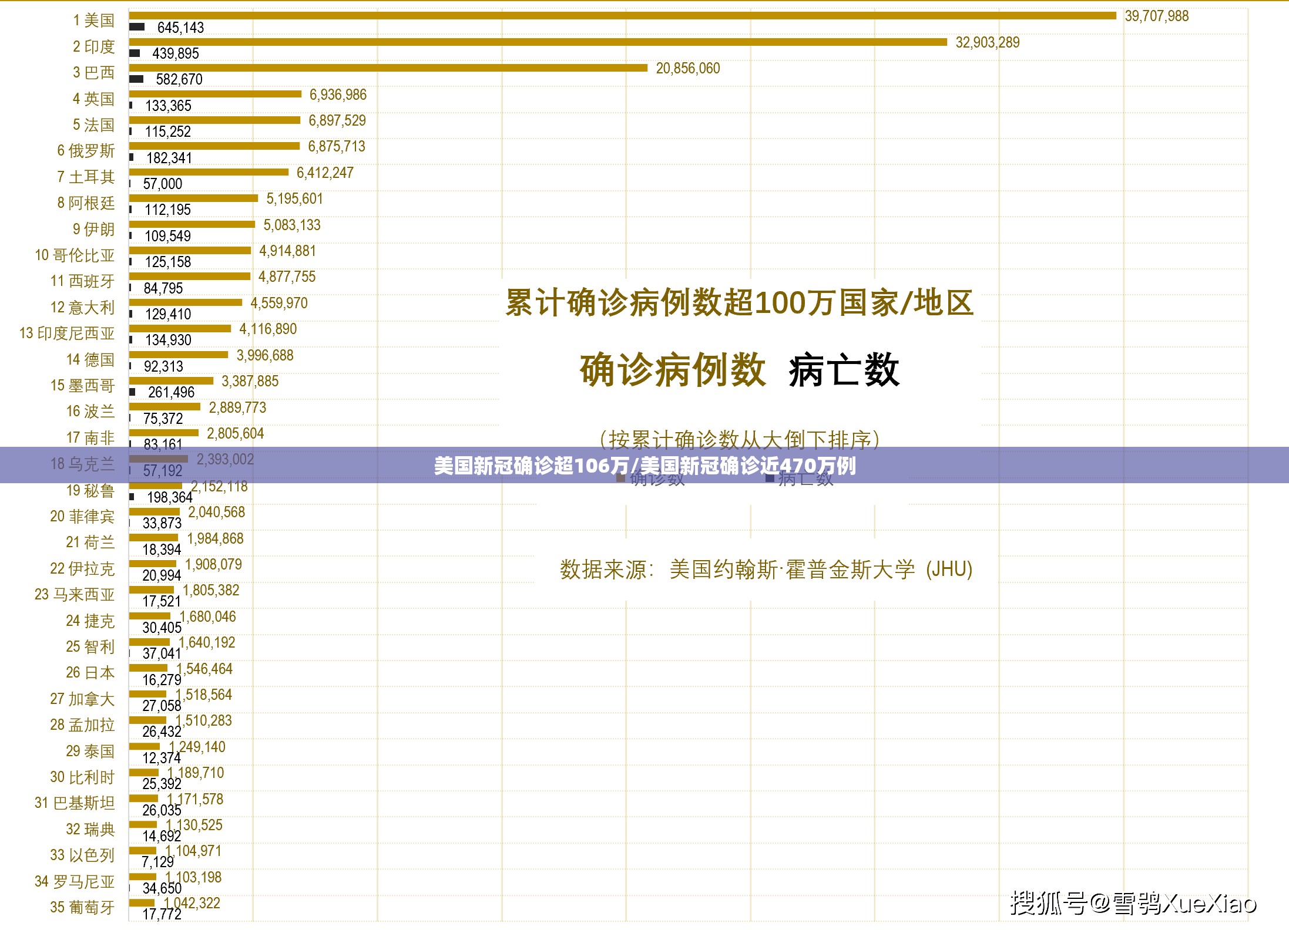The height and width of the screenshot is (930, 1289).
Task: Select the '2 印度' row label
Action: click(x=93, y=46)
